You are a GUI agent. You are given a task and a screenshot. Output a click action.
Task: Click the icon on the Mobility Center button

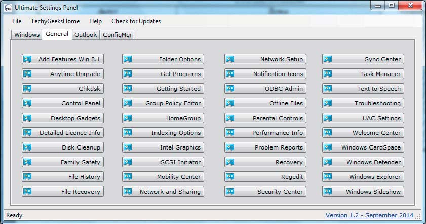pos(128,176)
